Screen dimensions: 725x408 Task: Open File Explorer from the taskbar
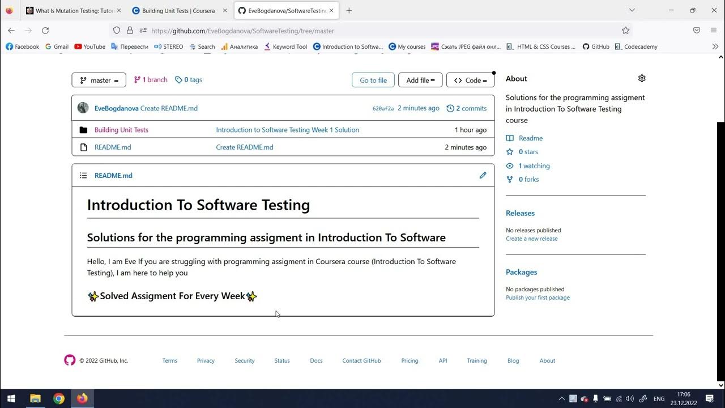coord(35,398)
